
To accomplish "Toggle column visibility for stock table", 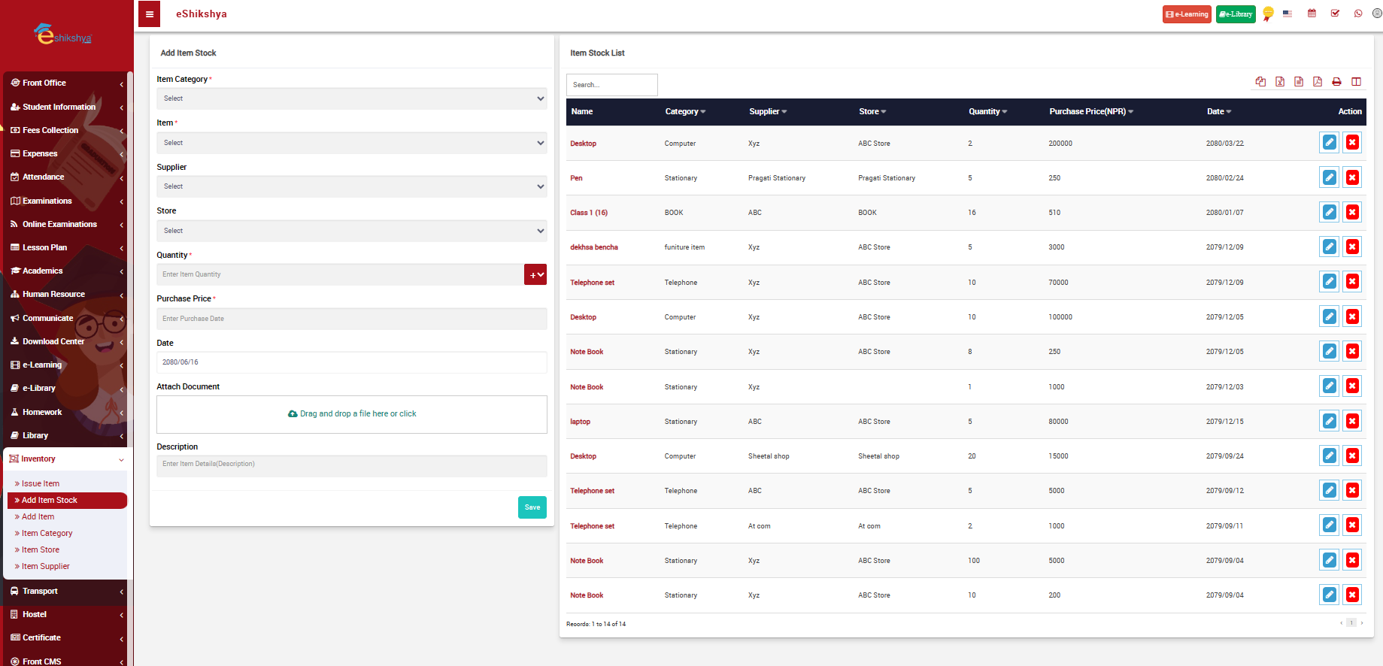I will click(1356, 82).
